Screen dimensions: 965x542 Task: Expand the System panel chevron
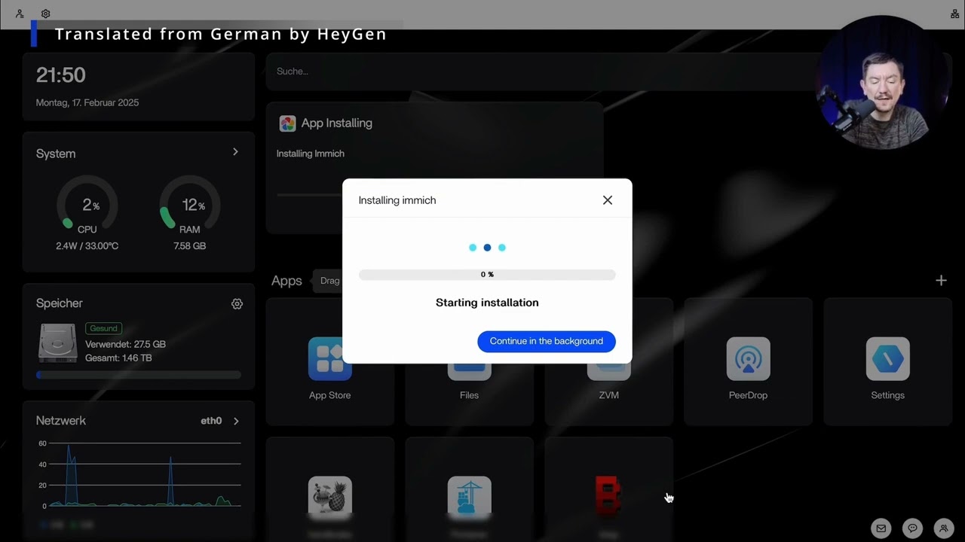pyautogui.click(x=235, y=152)
